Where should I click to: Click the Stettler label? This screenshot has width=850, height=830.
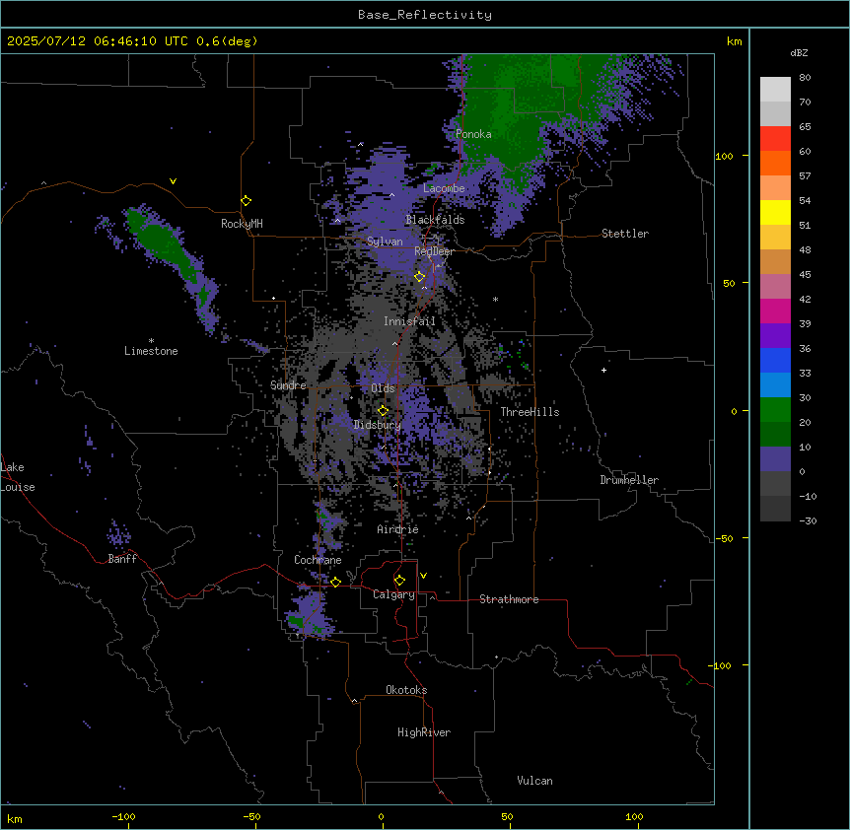click(x=625, y=234)
